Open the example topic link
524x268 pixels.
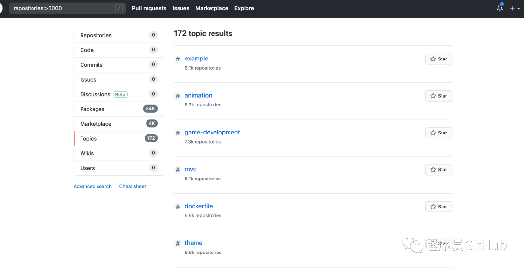pos(196,59)
